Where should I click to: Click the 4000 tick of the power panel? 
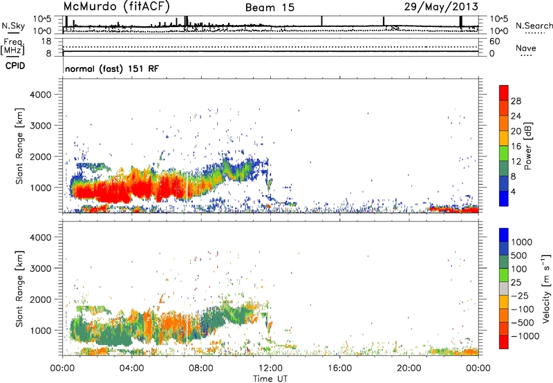40,95
